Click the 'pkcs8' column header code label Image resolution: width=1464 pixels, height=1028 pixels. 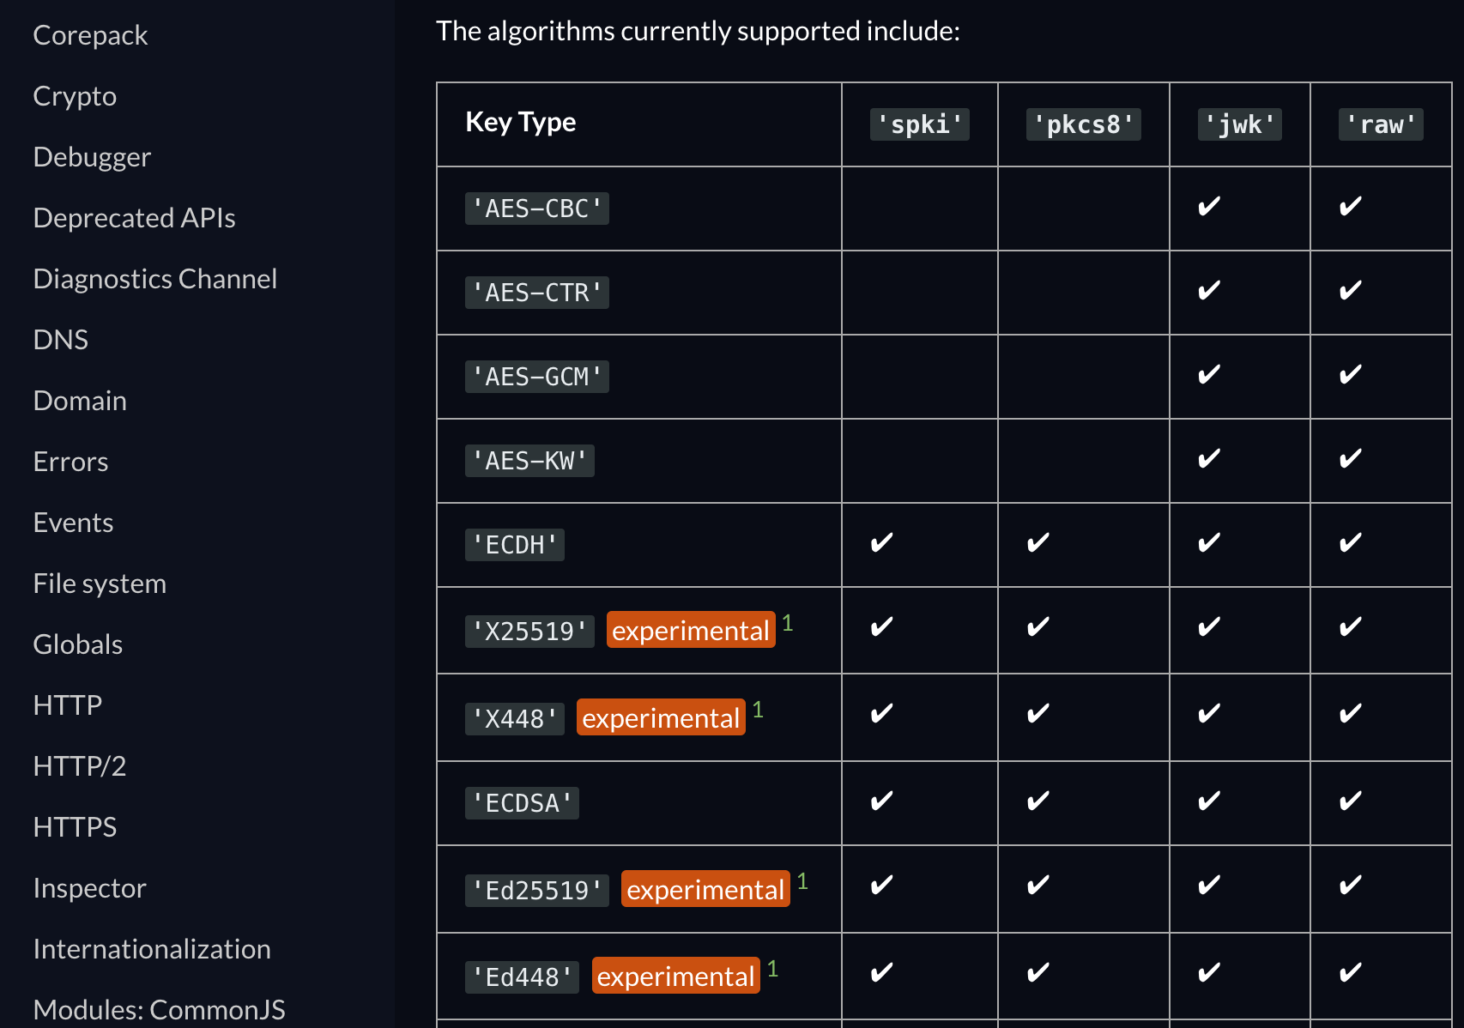pyautogui.click(x=1083, y=124)
